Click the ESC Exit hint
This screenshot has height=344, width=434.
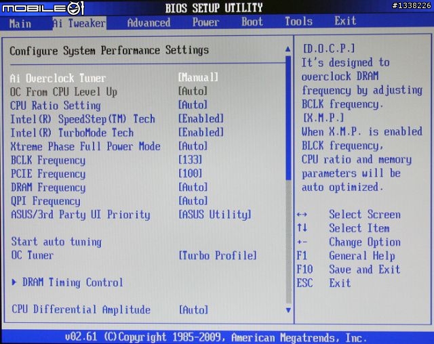pyautogui.click(x=323, y=283)
